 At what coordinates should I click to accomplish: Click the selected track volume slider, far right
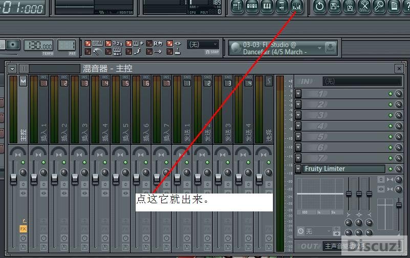coord(399,204)
